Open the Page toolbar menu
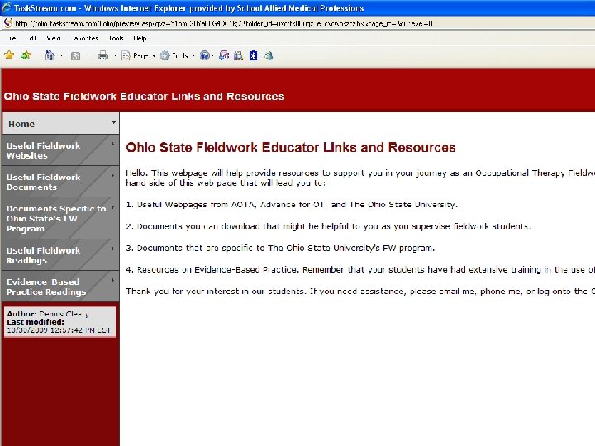Viewport: 595px width, 446px height. 138,56
